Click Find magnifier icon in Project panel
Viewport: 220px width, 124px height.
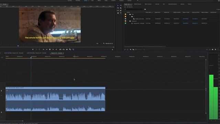point(210,50)
